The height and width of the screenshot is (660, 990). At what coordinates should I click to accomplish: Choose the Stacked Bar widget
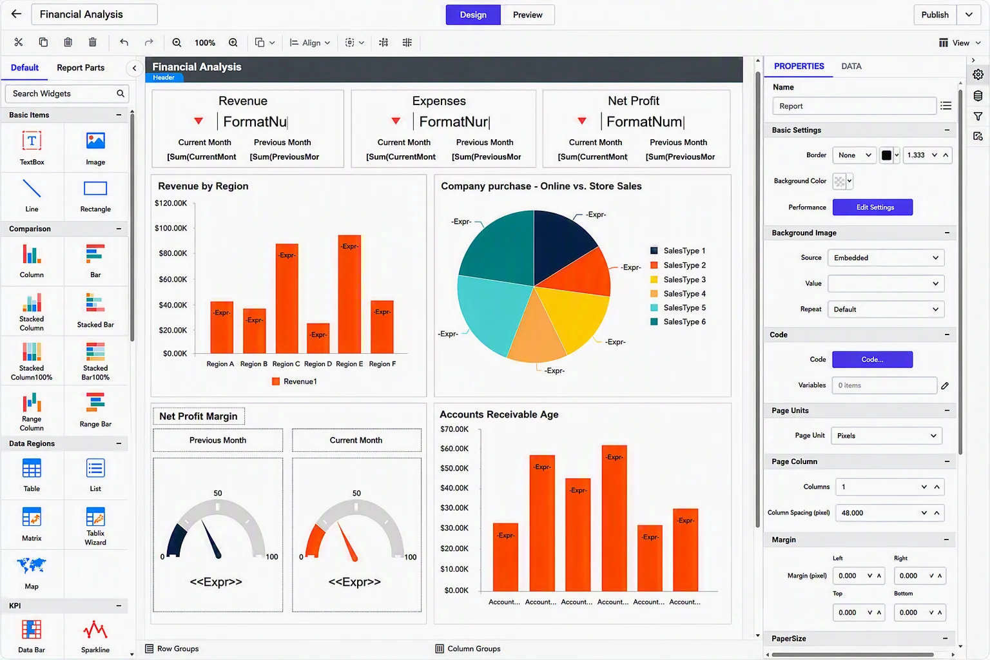tap(95, 311)
